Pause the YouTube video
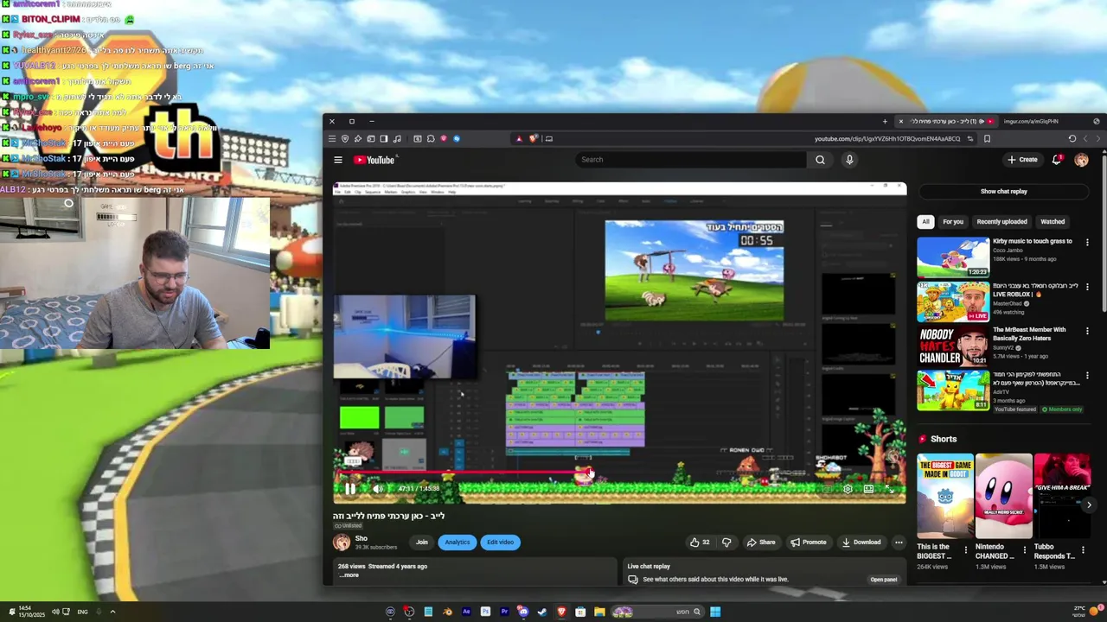The width and height of the screenshot is (1107, 622). click(x=350, y=488)
